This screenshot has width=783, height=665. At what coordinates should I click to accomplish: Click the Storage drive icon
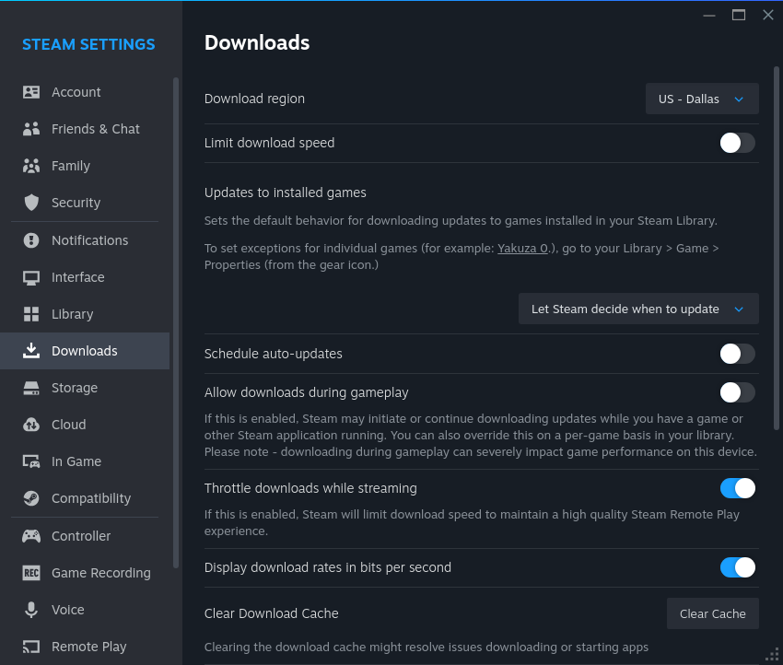coord(31,388)
